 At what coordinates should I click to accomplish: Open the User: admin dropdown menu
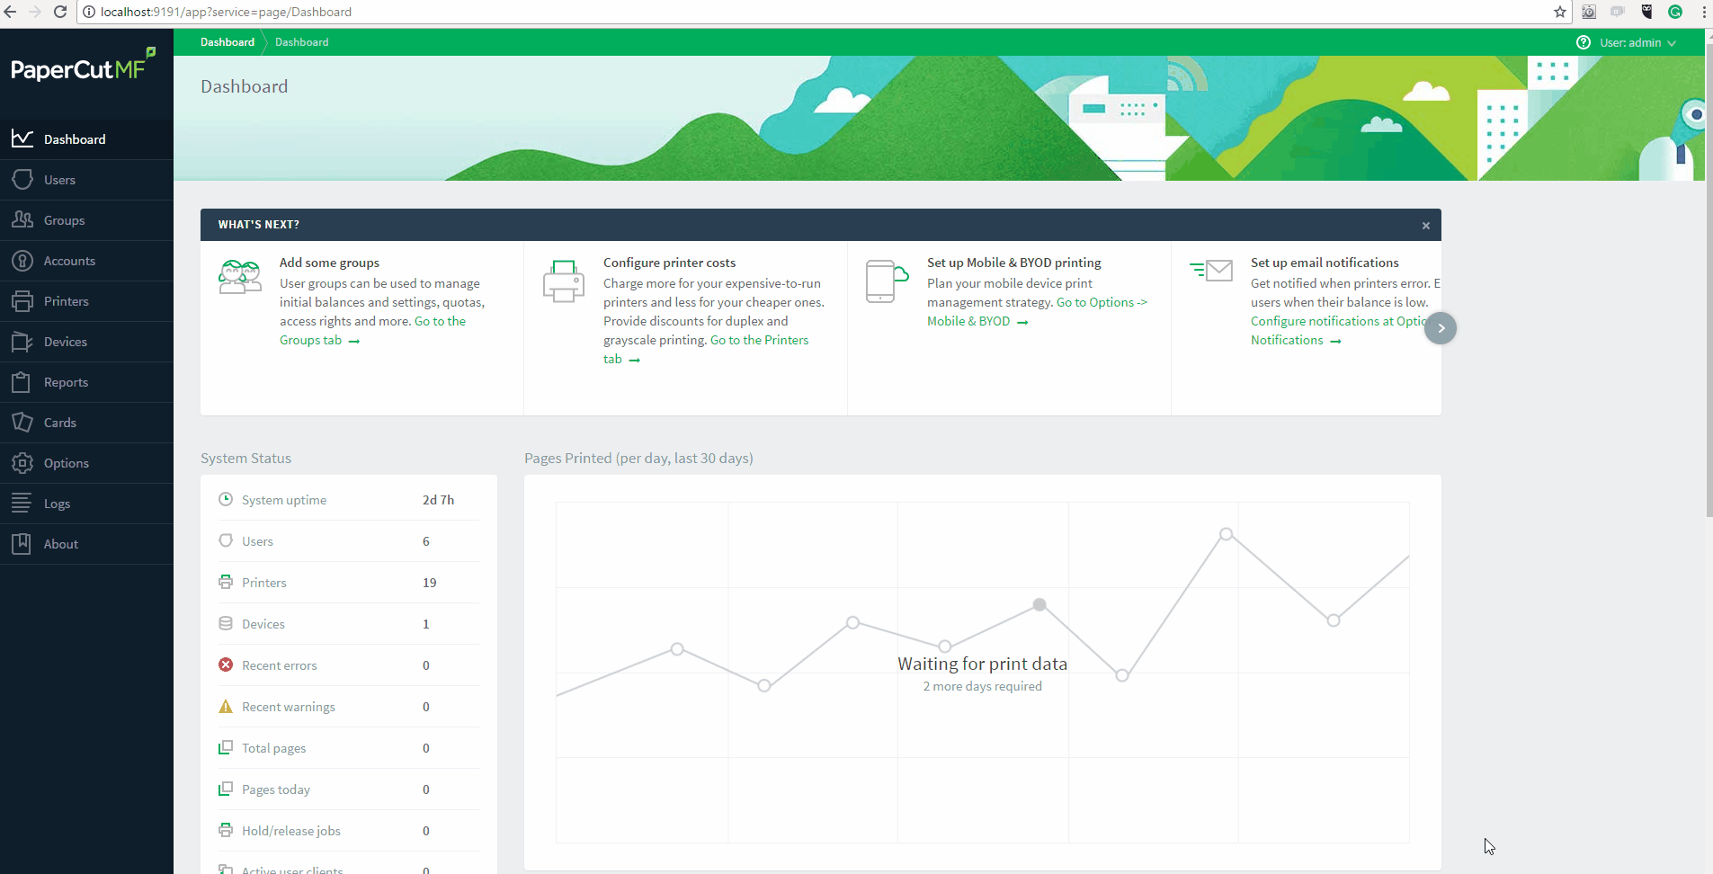click(x=1637, y=42)
